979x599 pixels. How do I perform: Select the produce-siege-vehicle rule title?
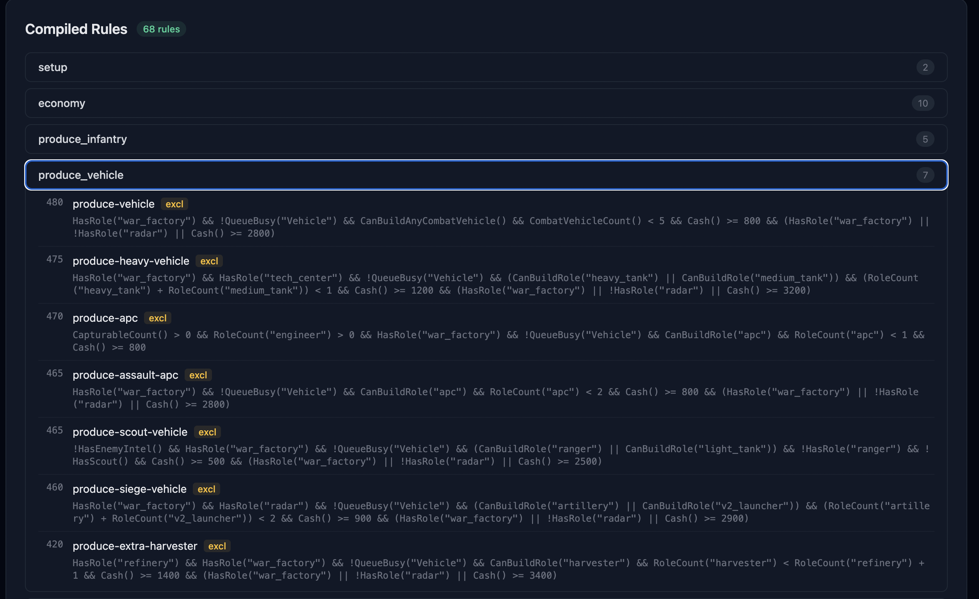(x=129, y=489)
